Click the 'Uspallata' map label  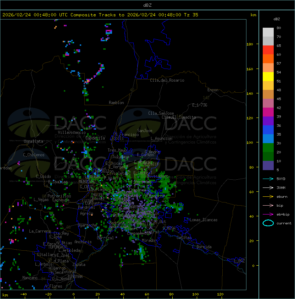pyautogui.click(x=33, y=141)
